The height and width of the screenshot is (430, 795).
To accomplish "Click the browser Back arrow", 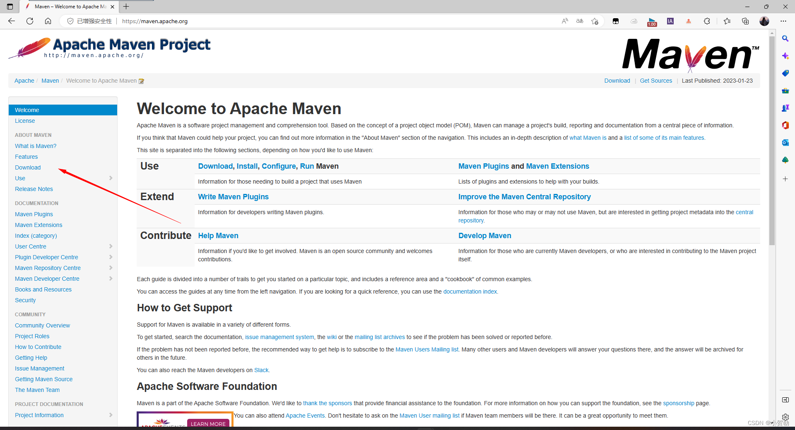I will click(x=12, y=21).
